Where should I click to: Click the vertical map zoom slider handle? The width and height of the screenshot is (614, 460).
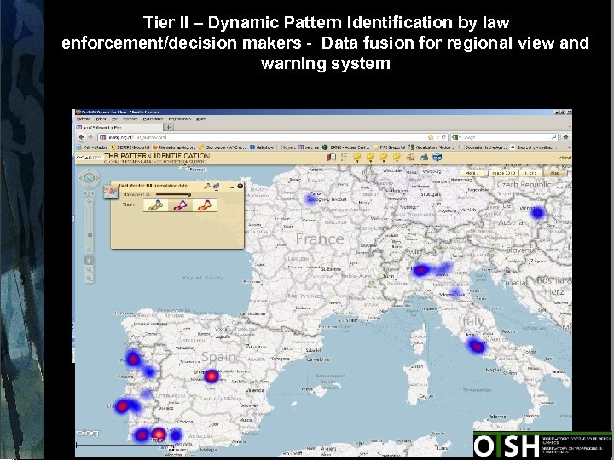click(90, 235)
